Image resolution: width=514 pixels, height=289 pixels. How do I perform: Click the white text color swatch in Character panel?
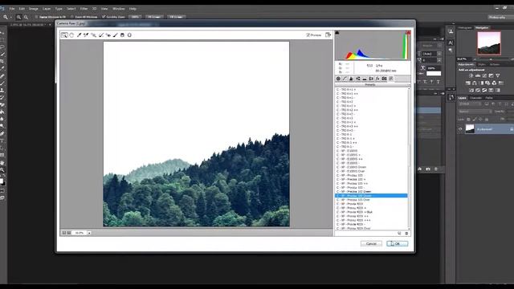[x=434, y=73]
